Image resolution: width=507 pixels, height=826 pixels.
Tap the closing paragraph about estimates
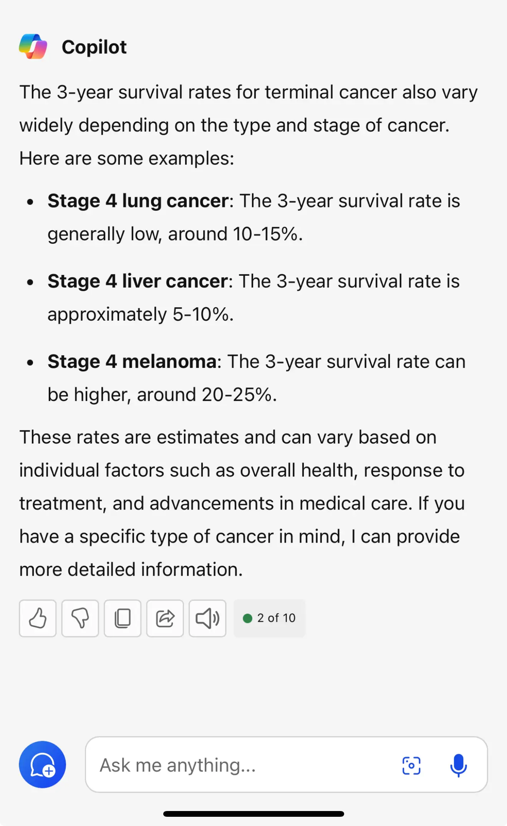242,503
